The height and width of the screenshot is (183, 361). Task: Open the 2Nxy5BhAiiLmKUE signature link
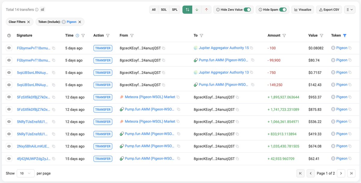(x=34, y=146)
